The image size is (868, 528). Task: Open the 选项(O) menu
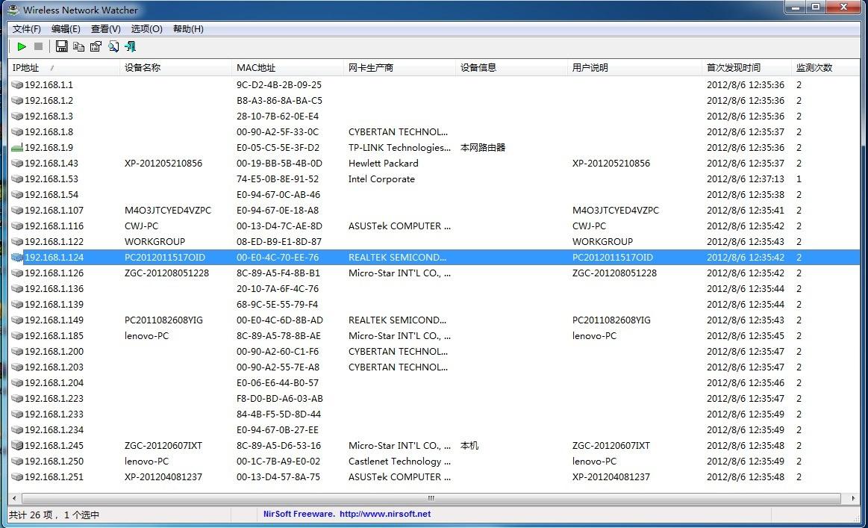pos(147,29)
